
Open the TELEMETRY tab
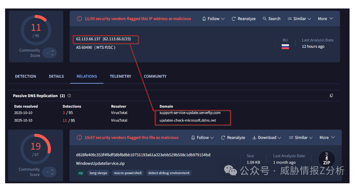click(121, 76)
